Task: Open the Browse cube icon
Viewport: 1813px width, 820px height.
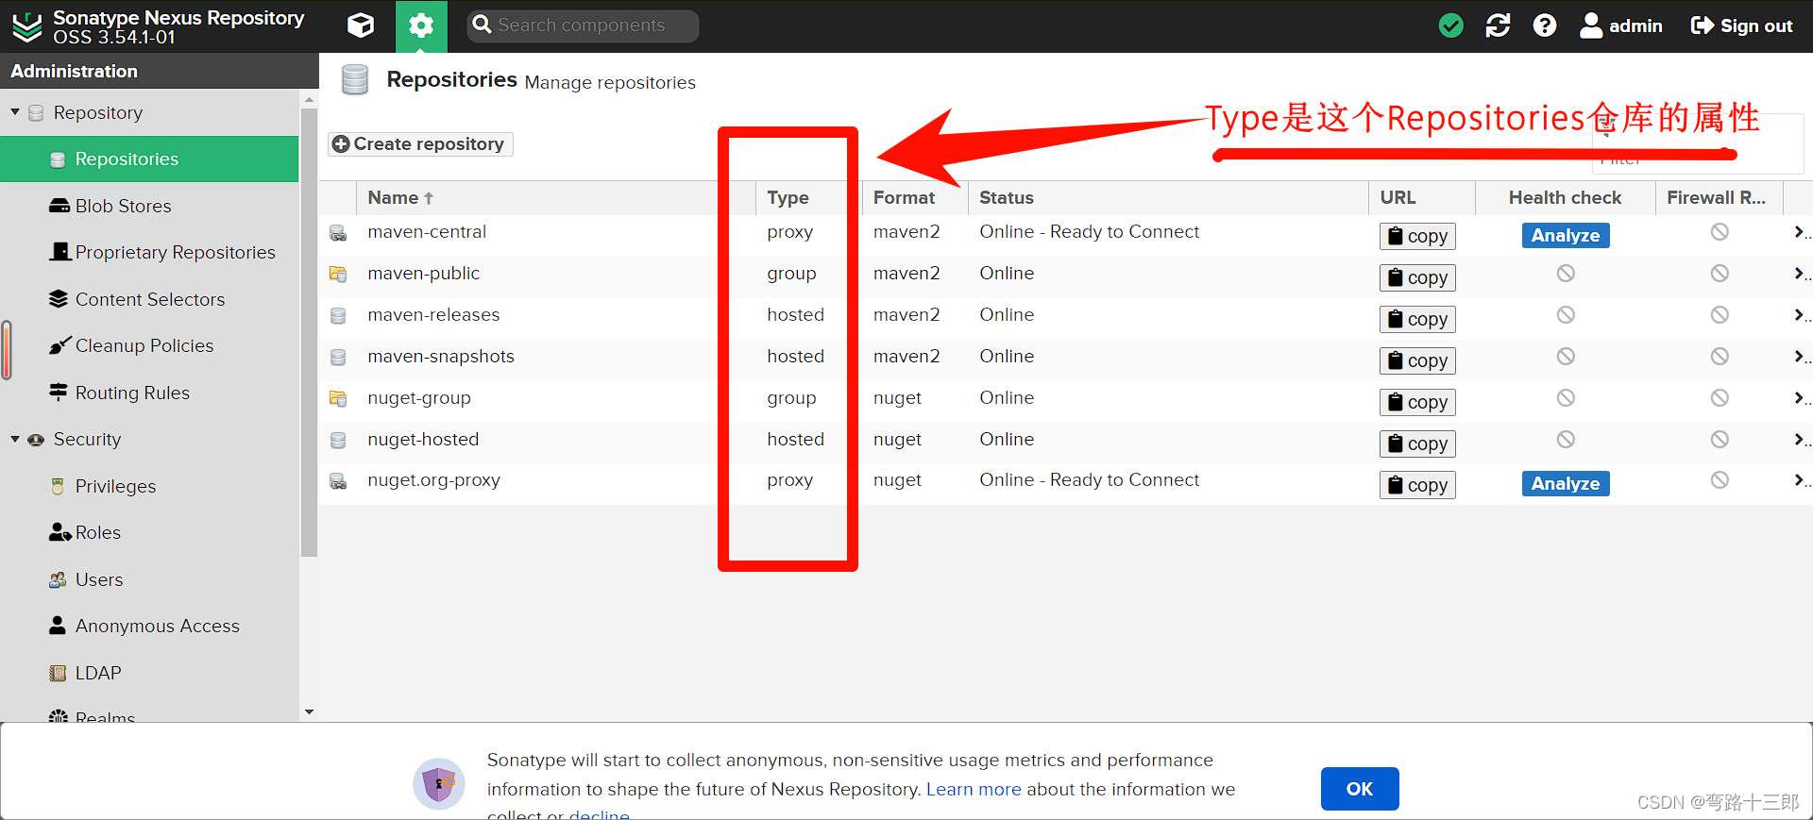Action: [361, 25]
